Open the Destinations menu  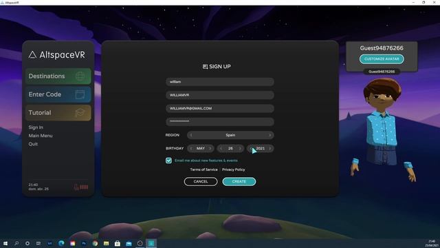[58, 76]
